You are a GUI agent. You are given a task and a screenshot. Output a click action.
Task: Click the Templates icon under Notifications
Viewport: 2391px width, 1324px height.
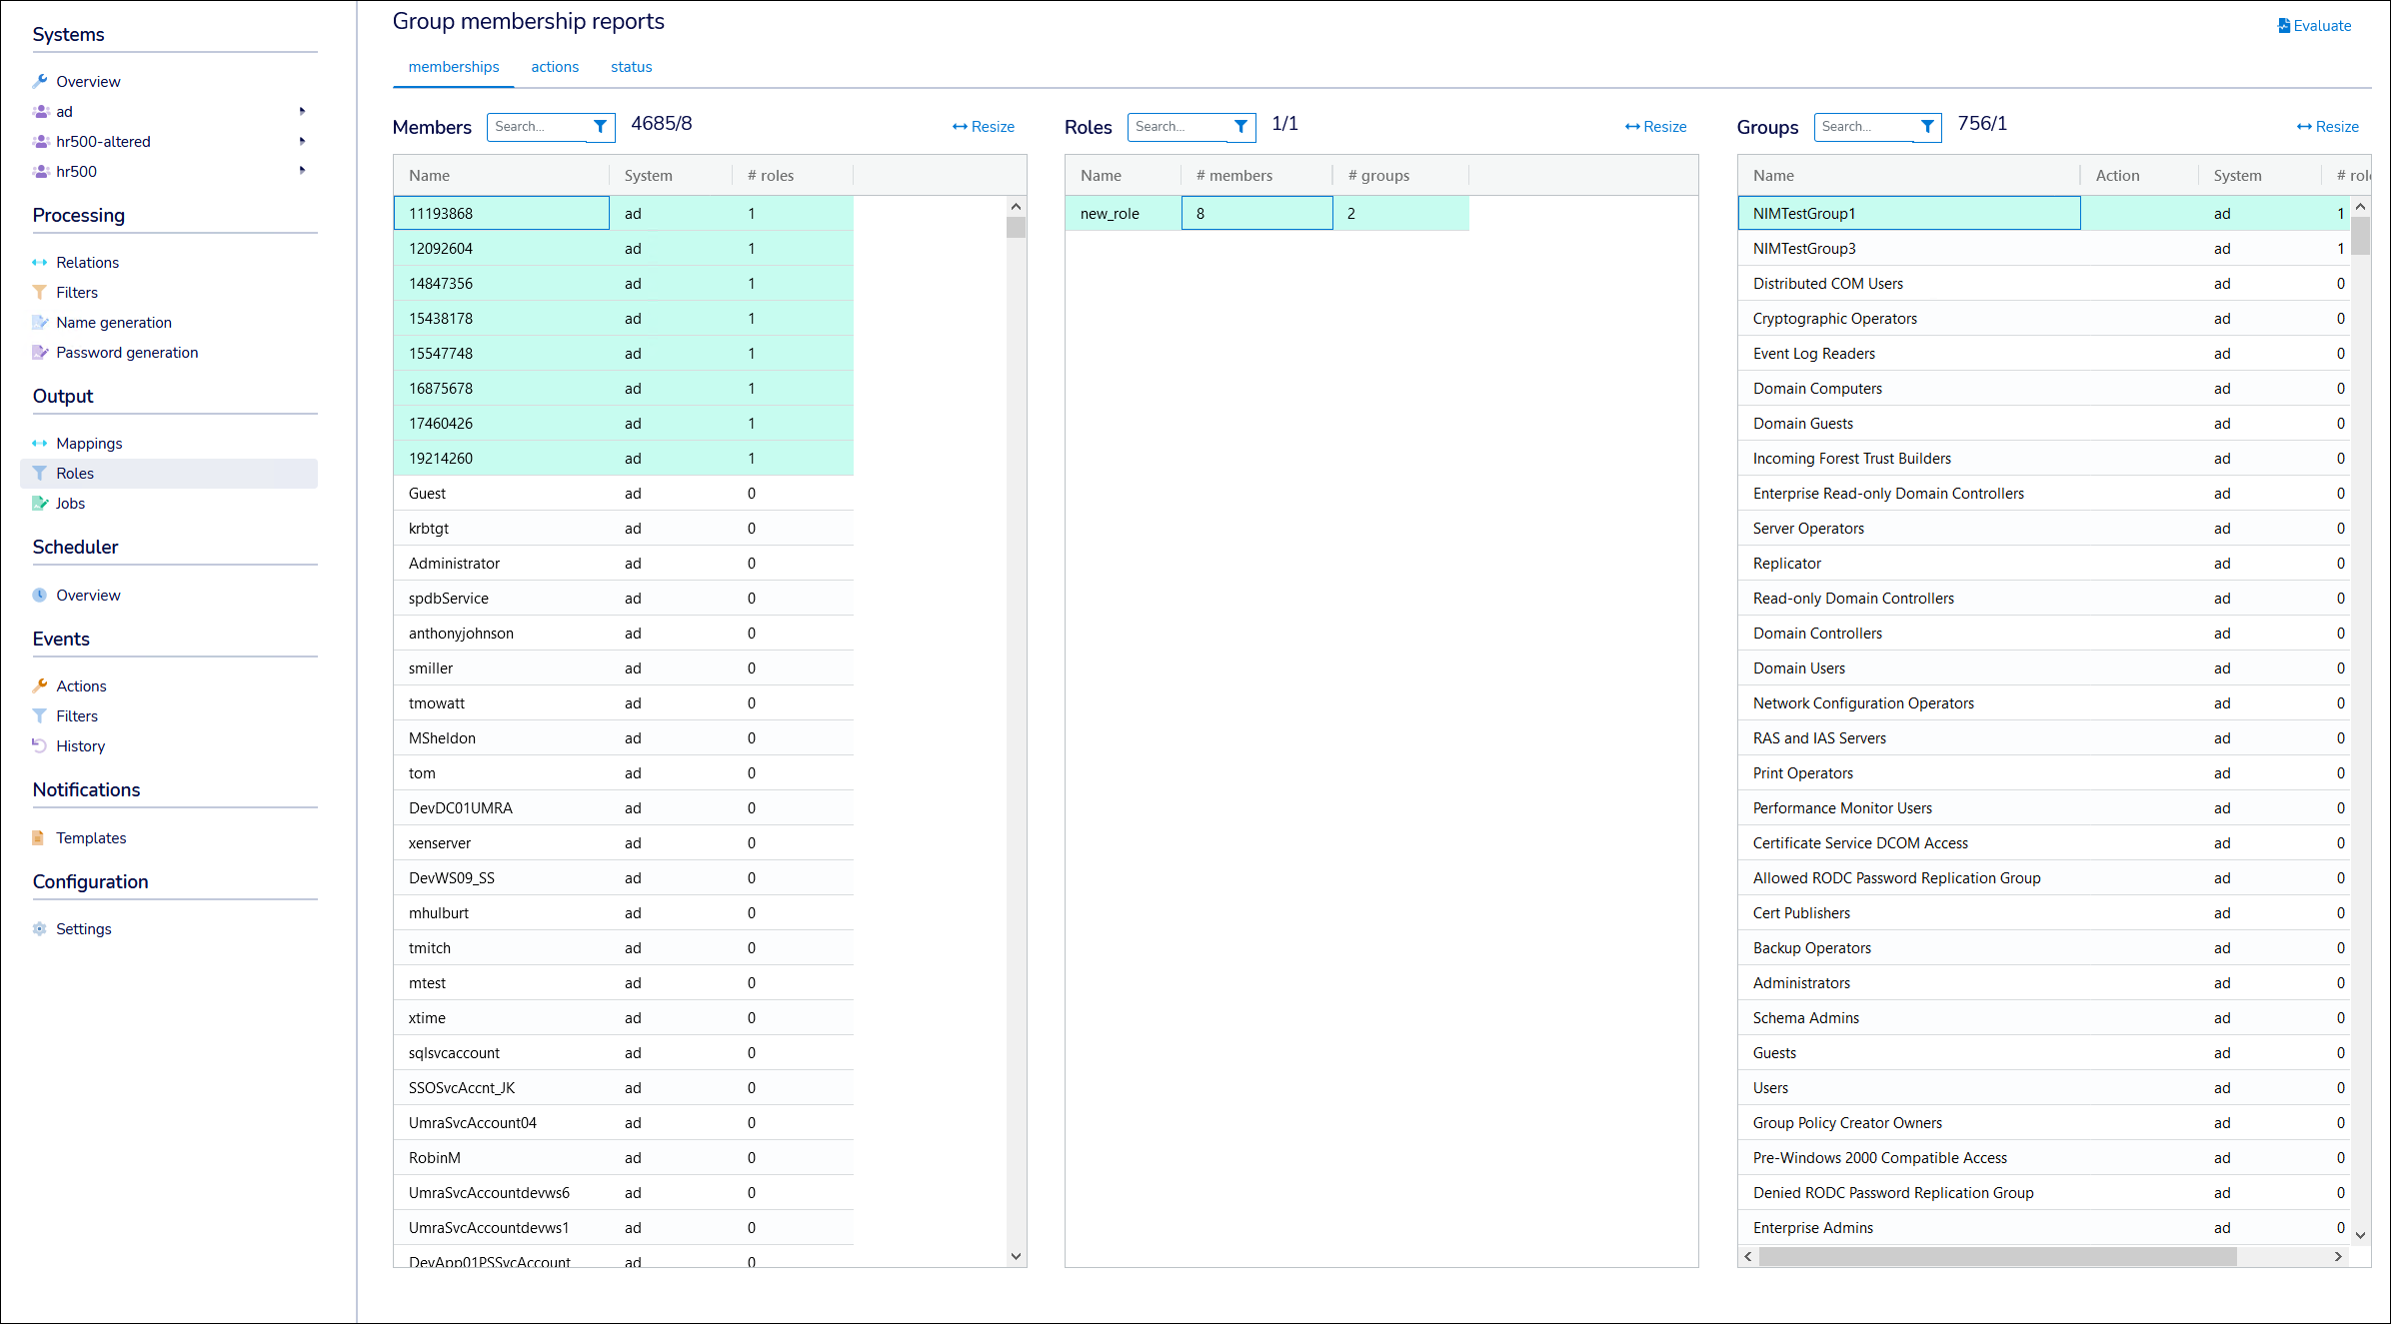coord(40,837)
